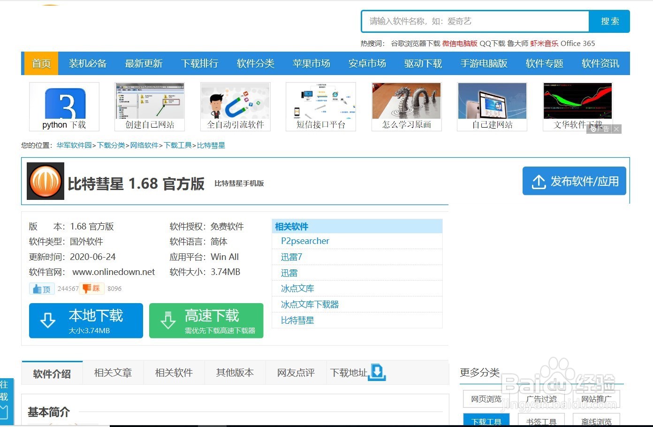Click the 发布软件/应用 button

574,181
